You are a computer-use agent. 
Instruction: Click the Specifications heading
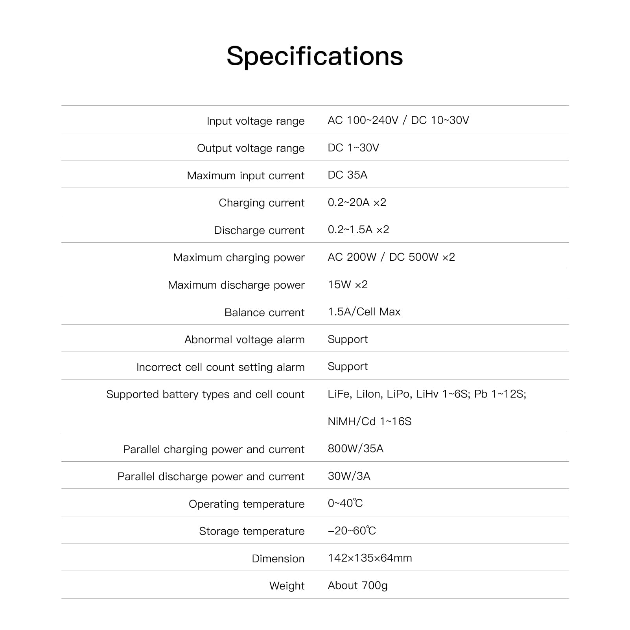[315, 56]
